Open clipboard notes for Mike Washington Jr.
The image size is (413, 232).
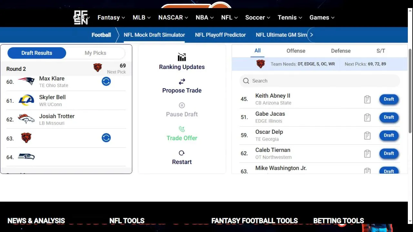367,171
